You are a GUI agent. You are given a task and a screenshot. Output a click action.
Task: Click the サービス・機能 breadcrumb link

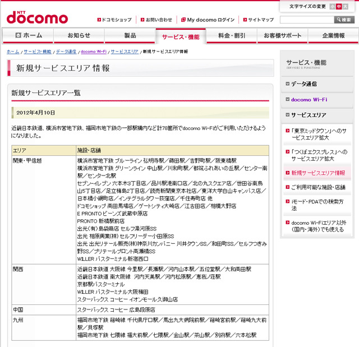[38, 52]
